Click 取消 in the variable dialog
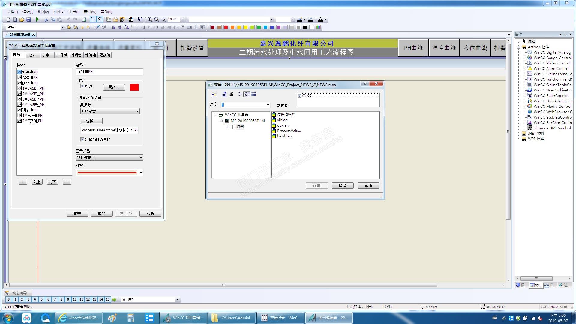 click(342, 186)
